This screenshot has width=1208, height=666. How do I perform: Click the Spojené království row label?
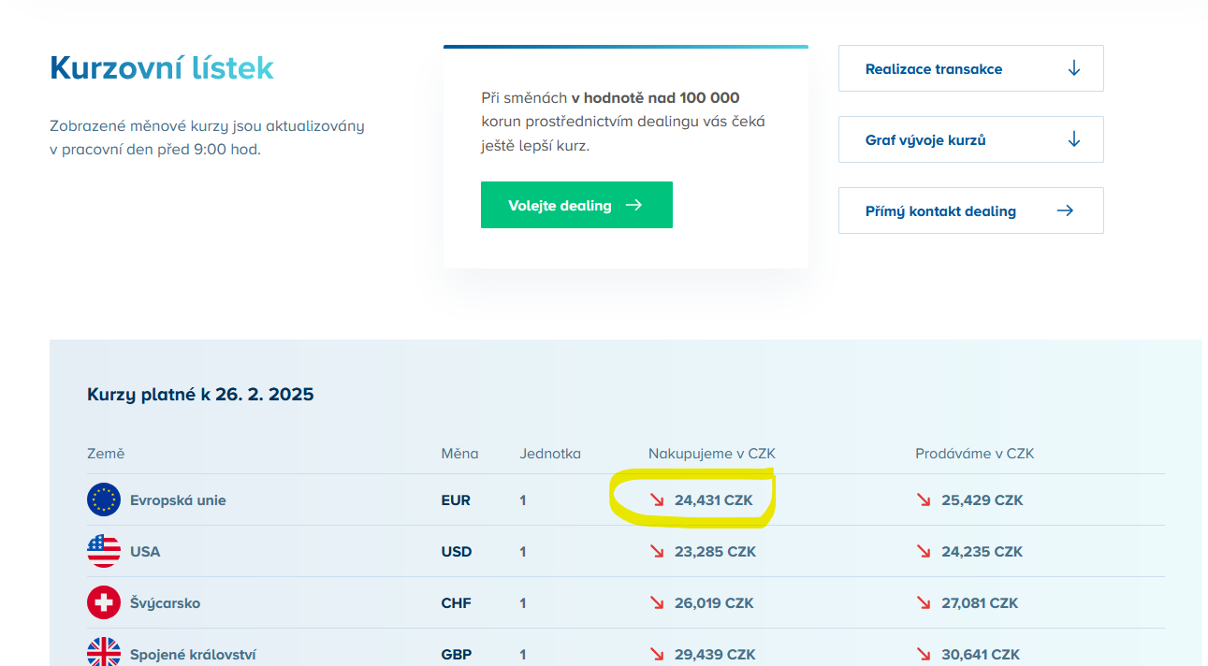coord(193,655)
